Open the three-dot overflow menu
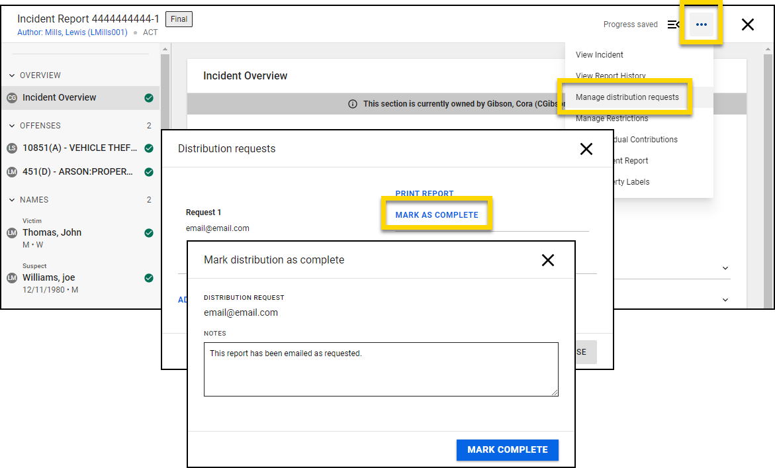The height and width of the screenshot is (468, 775). [701, 24]
